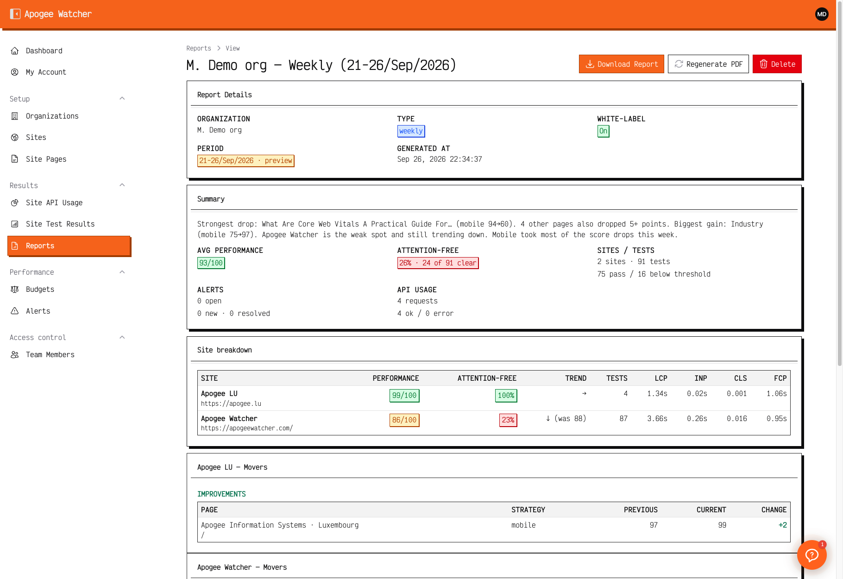This screenshot has height=579, width=843.
Task: Collapse the Performance sidebar section
Action: click(122, 272)
